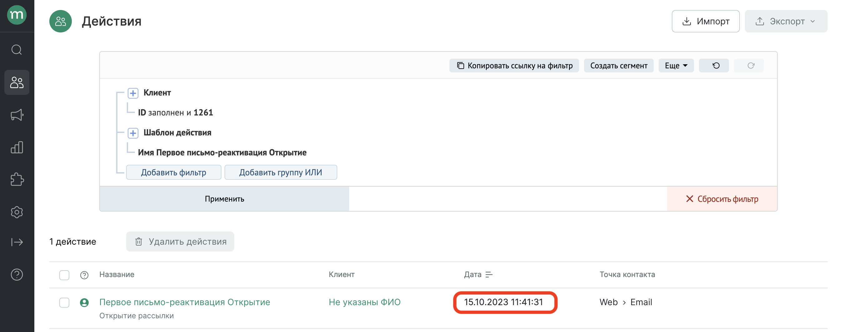Open the Экспорт dropdown
The image size is (842, 332).
tap(786, 21)
